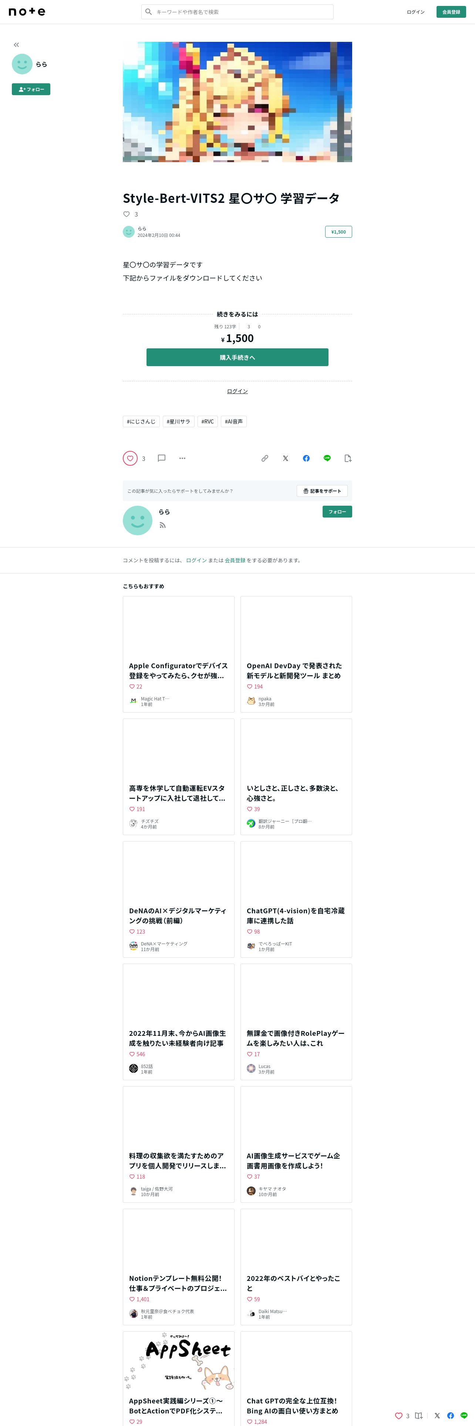Open らら avatar in left sidebar

[x=22, y=64]
